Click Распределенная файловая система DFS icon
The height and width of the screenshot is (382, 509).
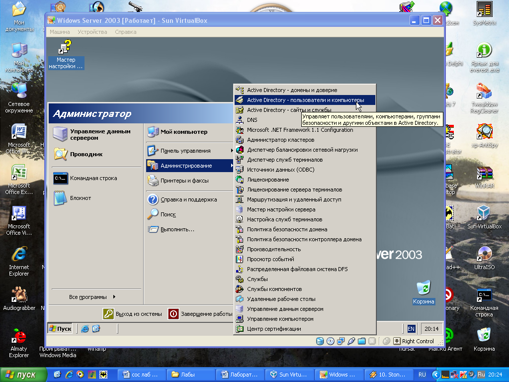(240, 269)
